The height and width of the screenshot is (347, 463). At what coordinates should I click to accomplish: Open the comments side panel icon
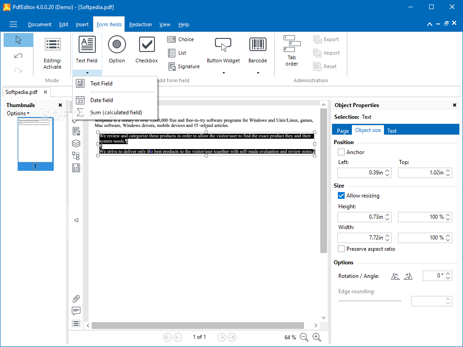pyautogui.click(x=76, y=311)
